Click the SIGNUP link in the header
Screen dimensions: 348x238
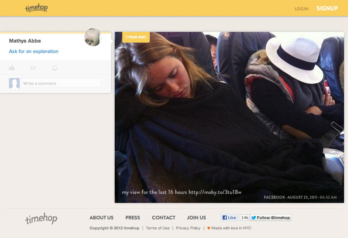327,8
